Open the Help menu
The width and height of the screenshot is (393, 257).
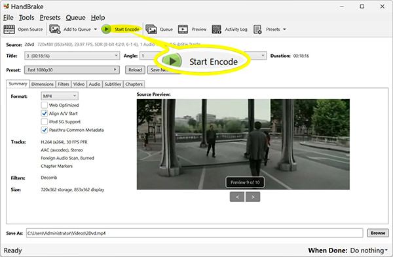coord(98,18)
